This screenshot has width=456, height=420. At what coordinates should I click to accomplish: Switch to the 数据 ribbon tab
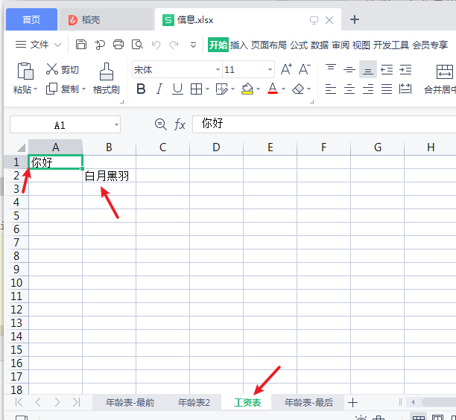pyautogui.click(x=320, y=45)
